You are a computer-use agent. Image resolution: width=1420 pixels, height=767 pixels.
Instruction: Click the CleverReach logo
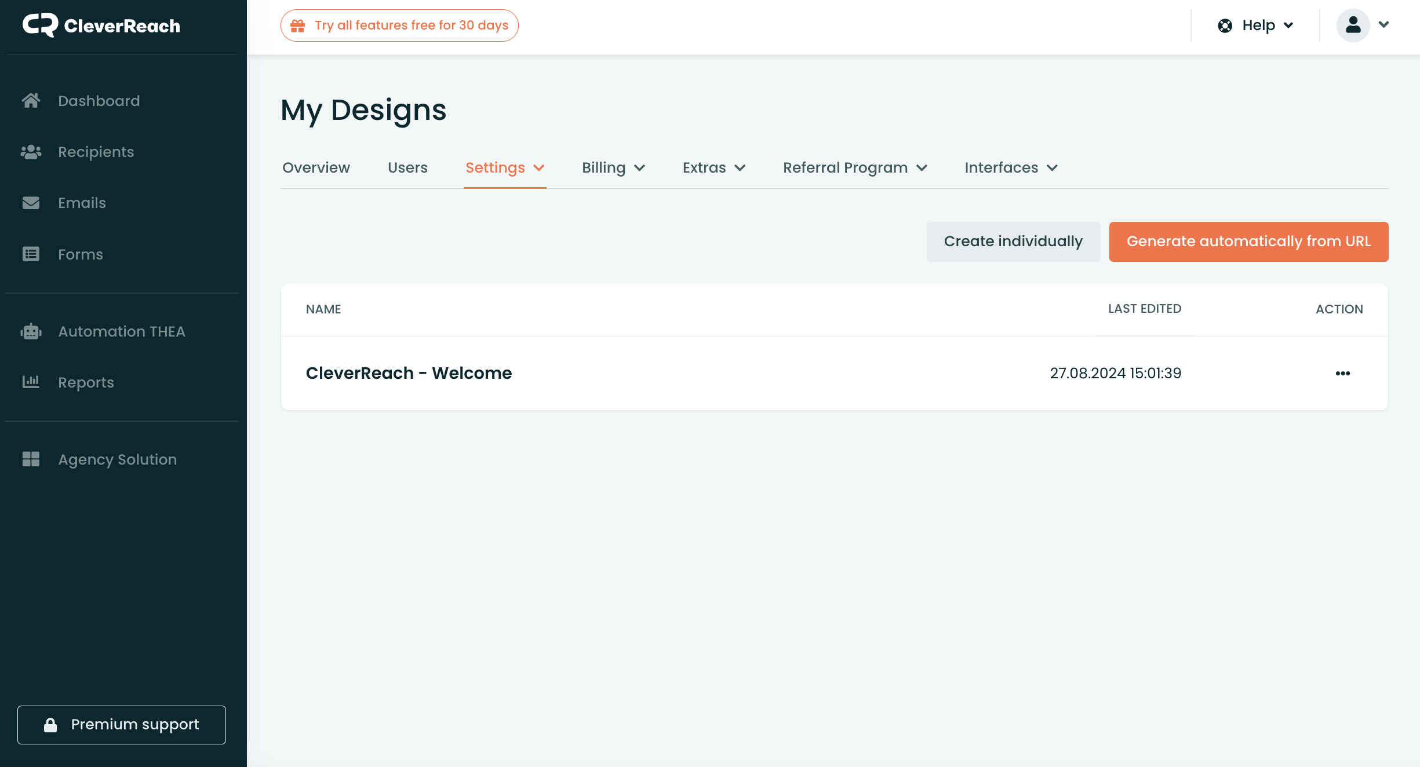[101, 25]
